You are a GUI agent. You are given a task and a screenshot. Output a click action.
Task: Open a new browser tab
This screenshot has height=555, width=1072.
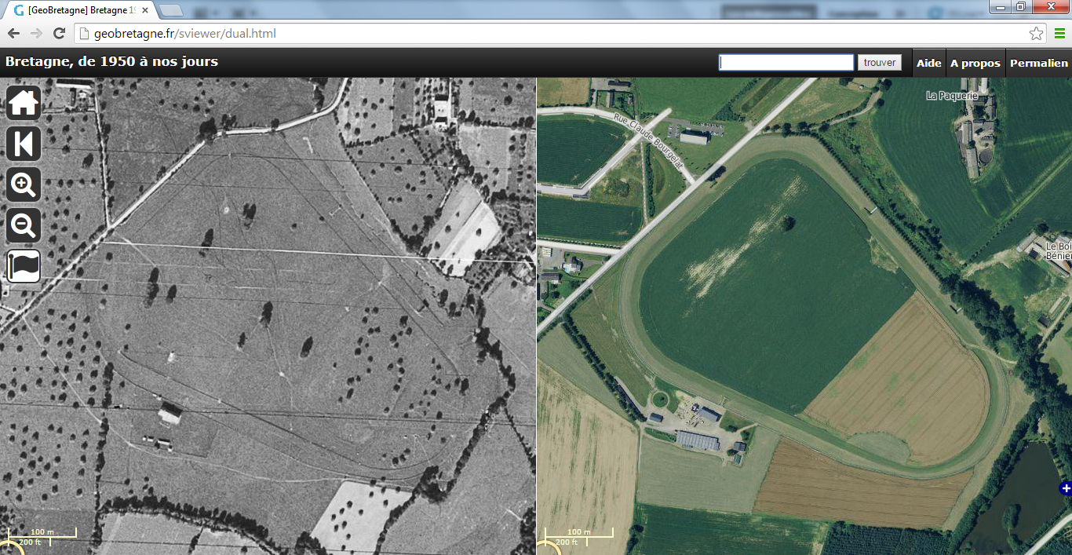point(171,11)
